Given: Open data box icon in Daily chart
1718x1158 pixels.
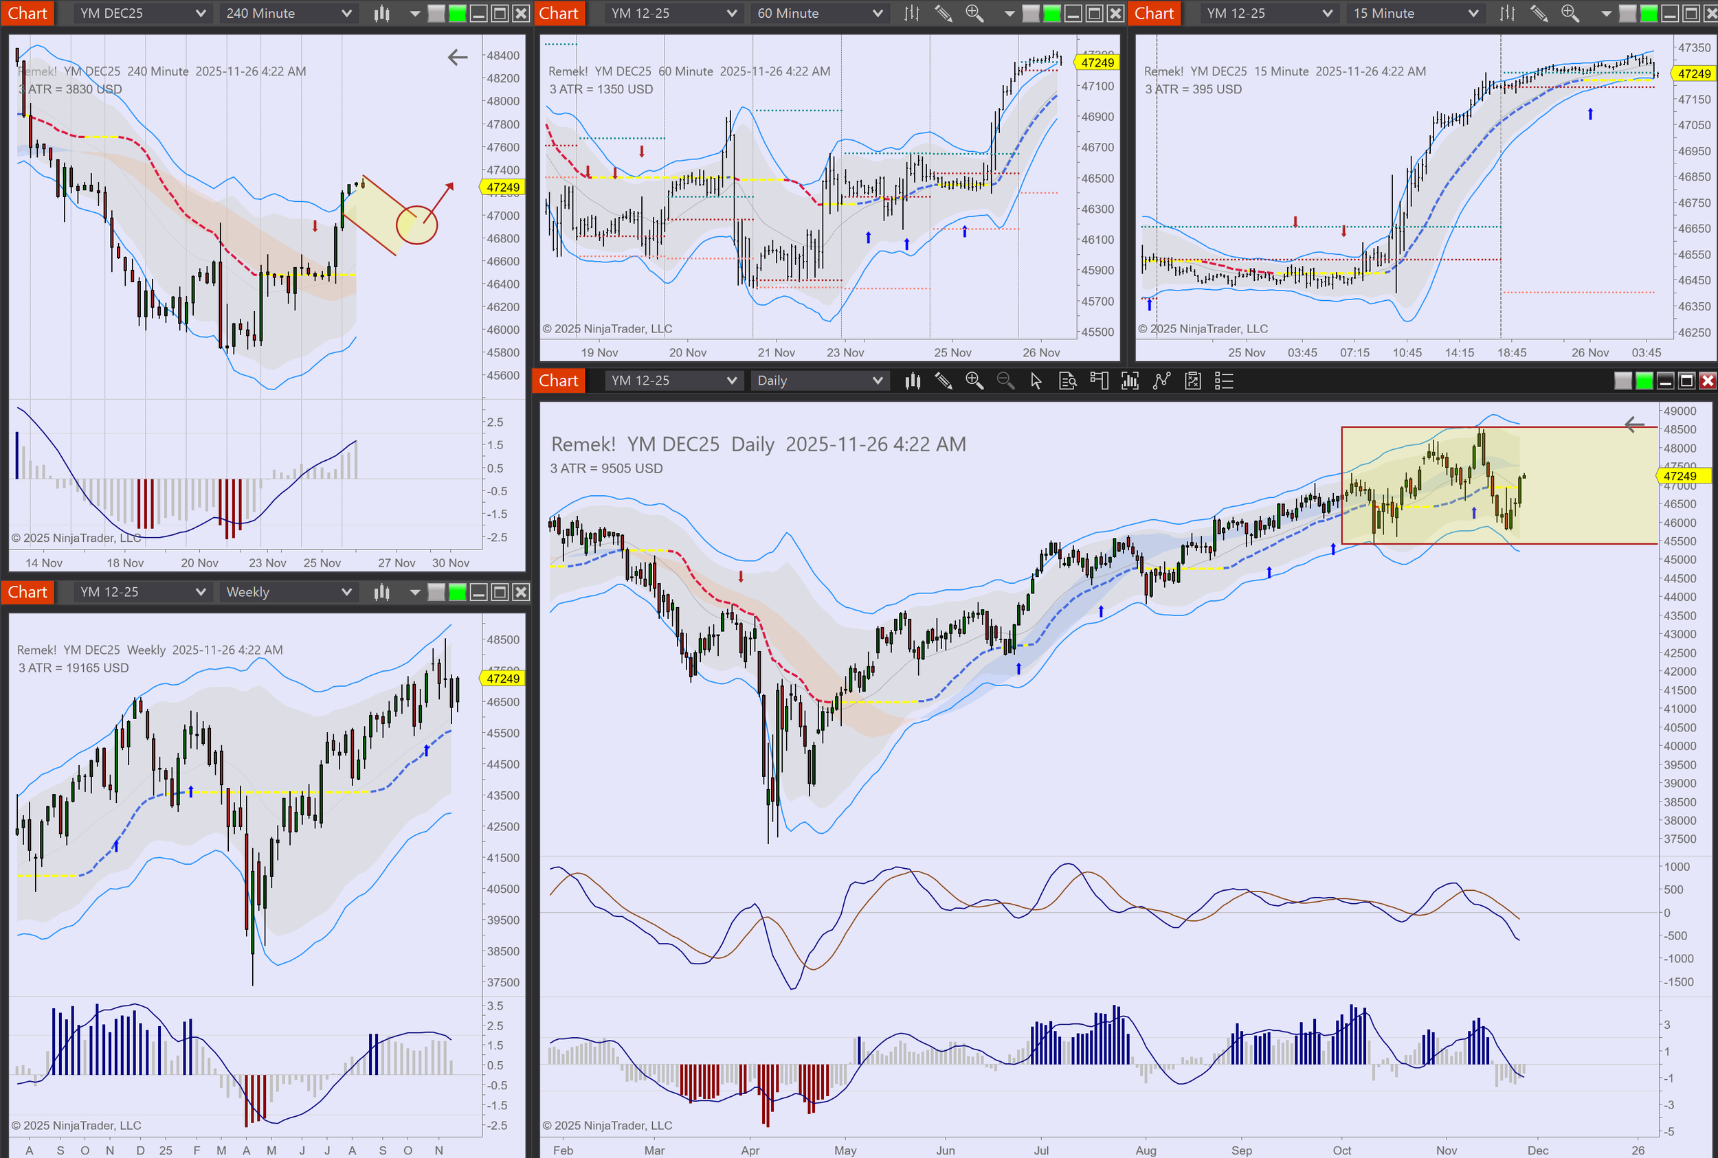Looking at the screenshot, I should pos(1067,381).
